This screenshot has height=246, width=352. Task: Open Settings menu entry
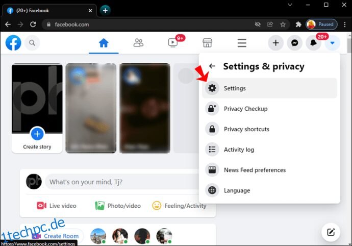269,88
